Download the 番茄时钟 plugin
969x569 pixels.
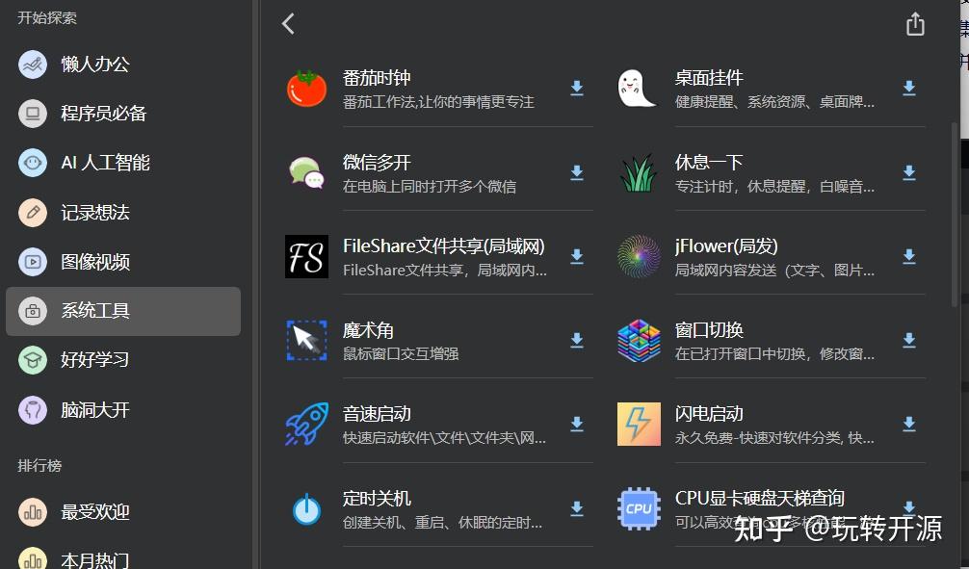click(x=576, y=88)
